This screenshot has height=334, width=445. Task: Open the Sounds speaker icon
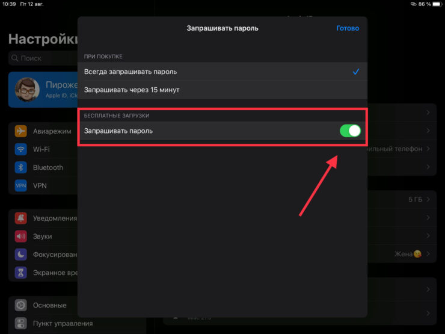(x=21, y=237)
